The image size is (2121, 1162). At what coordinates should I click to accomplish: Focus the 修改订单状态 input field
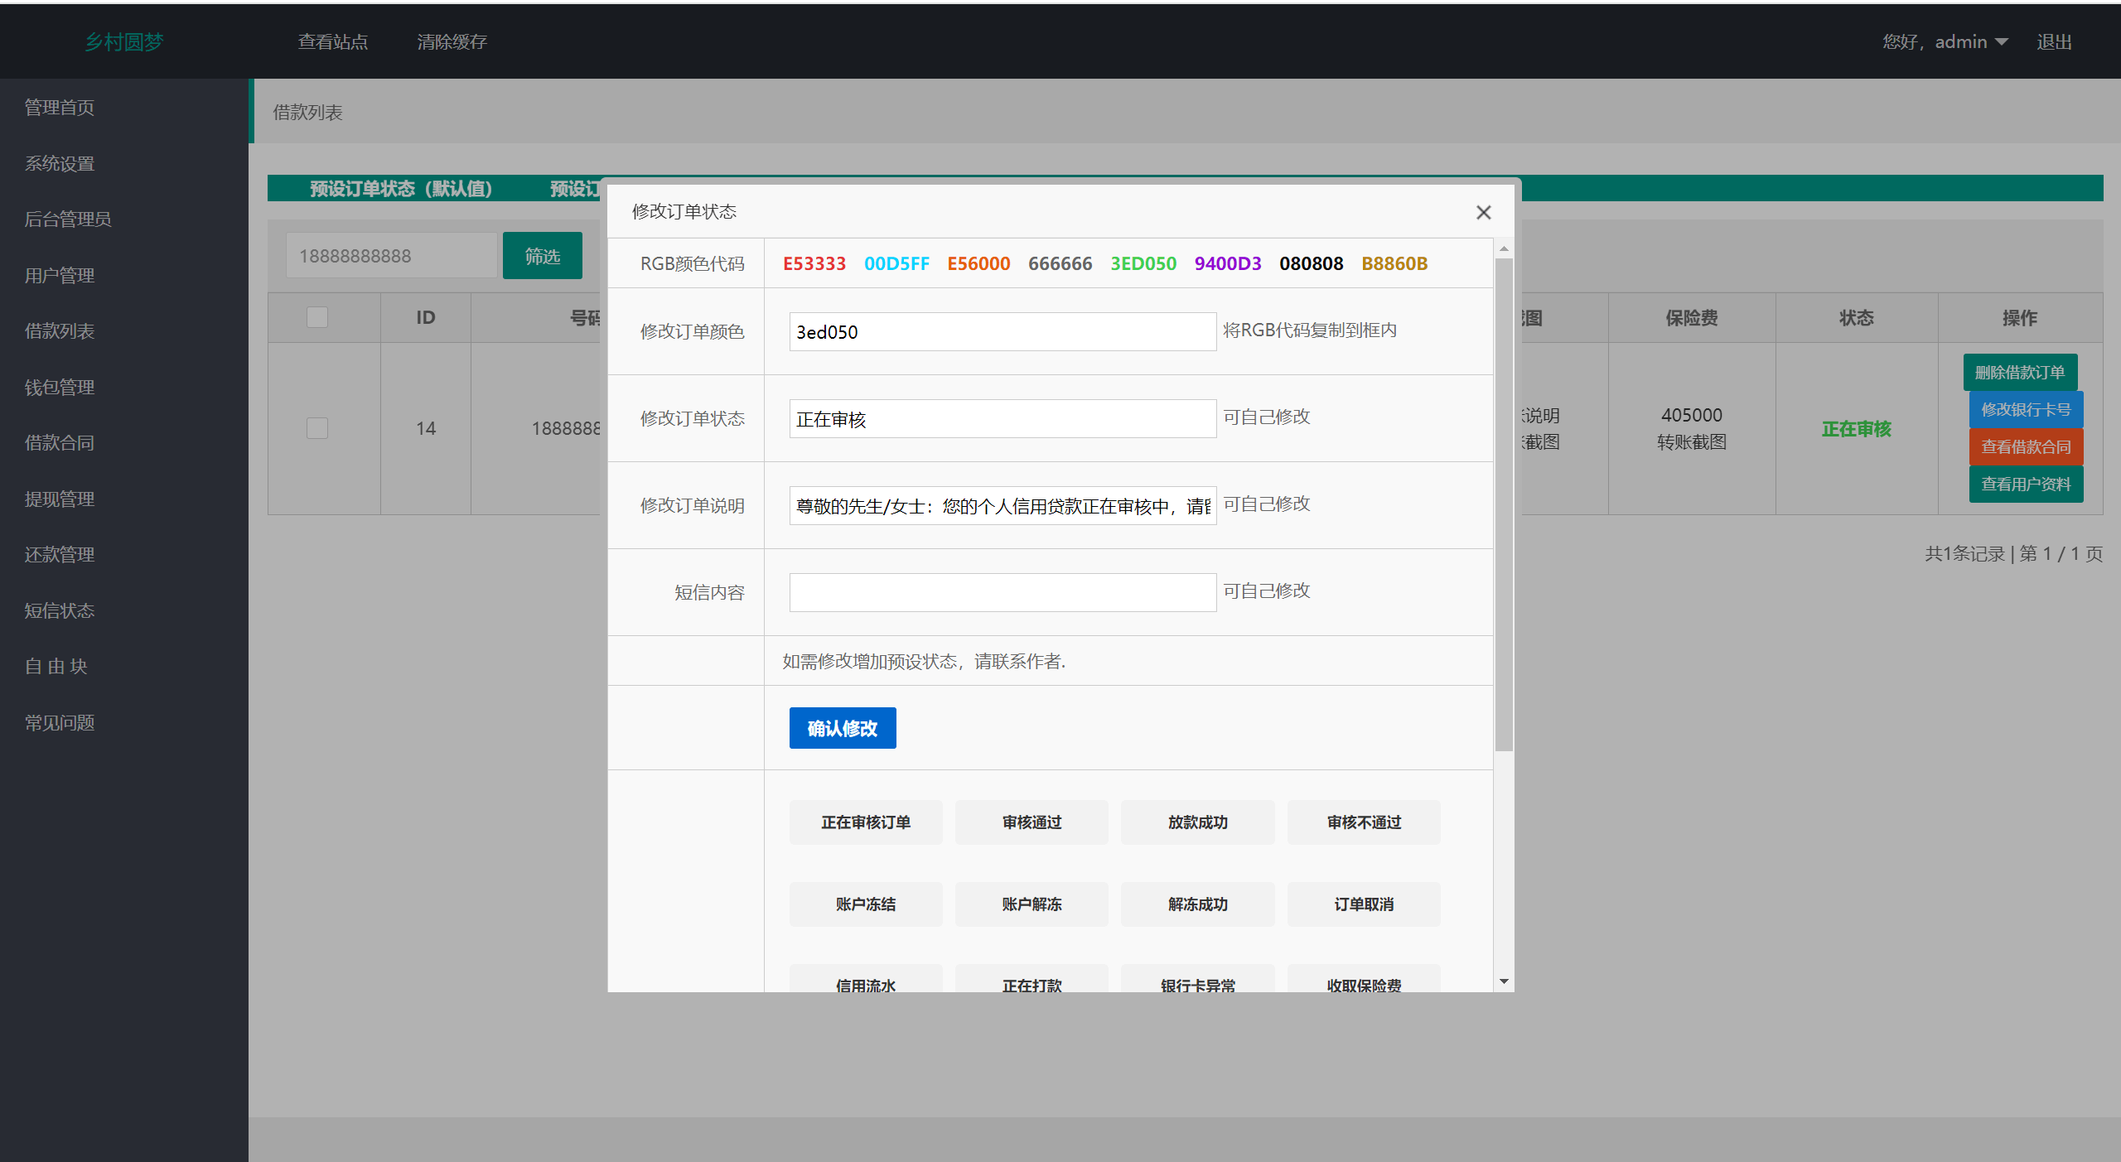1003,418
